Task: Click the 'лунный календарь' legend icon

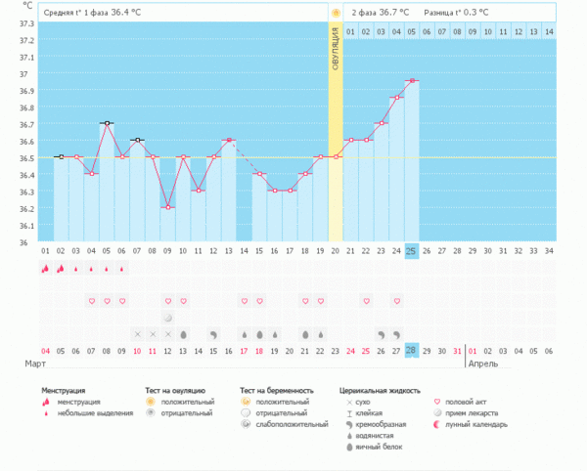Action: tap(436, 425)
